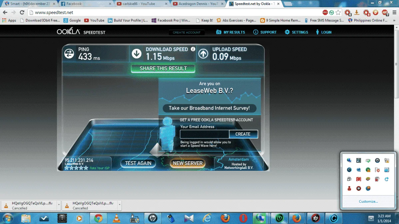Take our Broadband Internet Survey
399x224 pixels.
[209, 108]
